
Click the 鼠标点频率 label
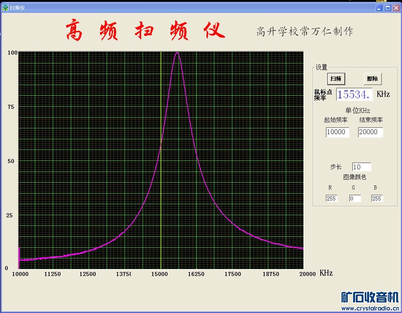point(323,95)
